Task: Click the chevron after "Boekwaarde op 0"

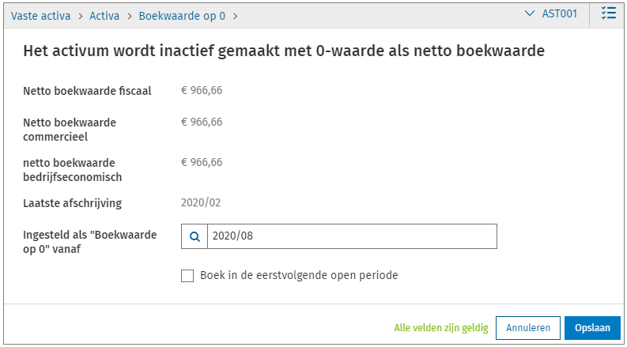Action: 236,15
